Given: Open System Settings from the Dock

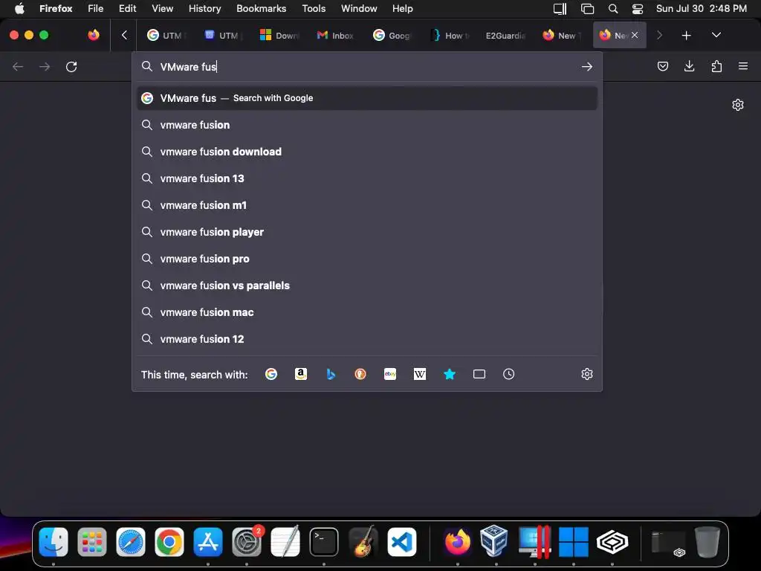Looking at the screenshot, I should [x=247, y=542].
